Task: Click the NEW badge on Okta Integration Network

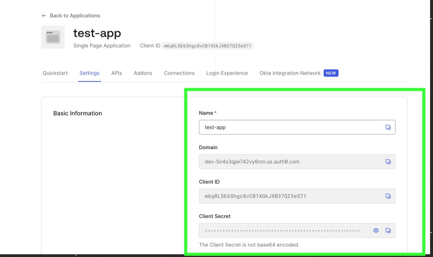Action: click(331, 73)
